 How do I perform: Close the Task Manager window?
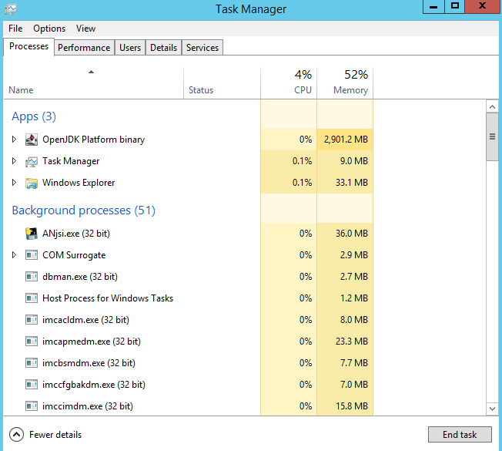482,7
